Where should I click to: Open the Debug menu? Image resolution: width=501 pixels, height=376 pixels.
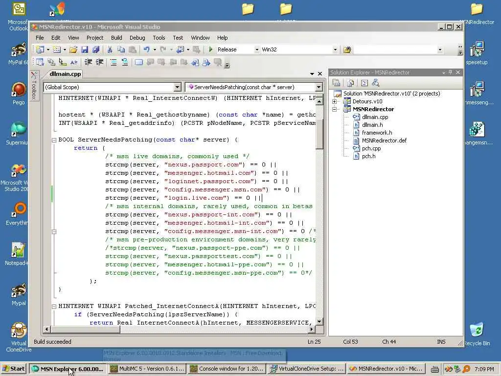137,38
